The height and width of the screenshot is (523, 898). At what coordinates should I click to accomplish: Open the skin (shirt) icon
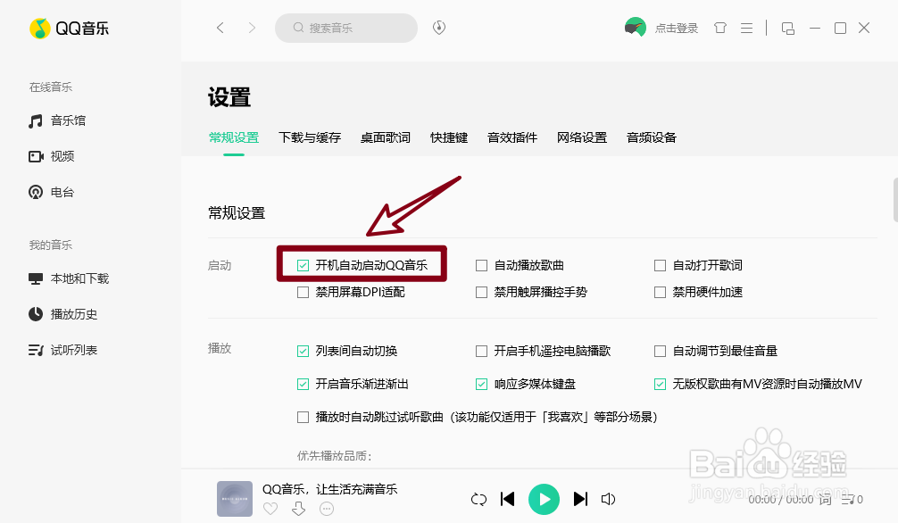point(720,28)
